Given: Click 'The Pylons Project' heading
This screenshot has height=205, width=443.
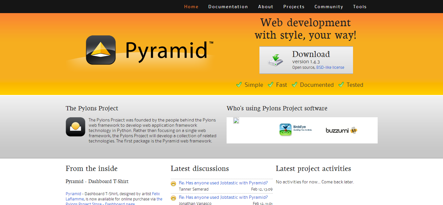Looking at the screenshot, I should pos(92,108).
